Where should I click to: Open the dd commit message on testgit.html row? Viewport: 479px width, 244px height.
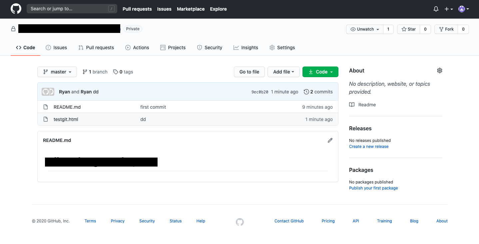[x=143, y=119]
